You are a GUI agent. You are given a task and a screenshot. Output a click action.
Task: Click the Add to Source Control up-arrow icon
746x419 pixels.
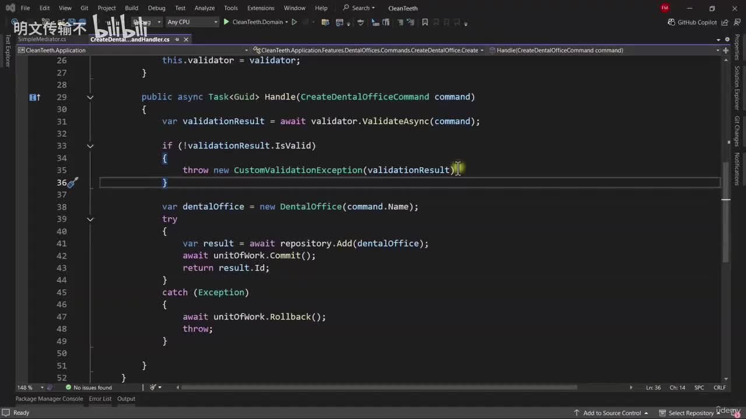click(576, 413)
